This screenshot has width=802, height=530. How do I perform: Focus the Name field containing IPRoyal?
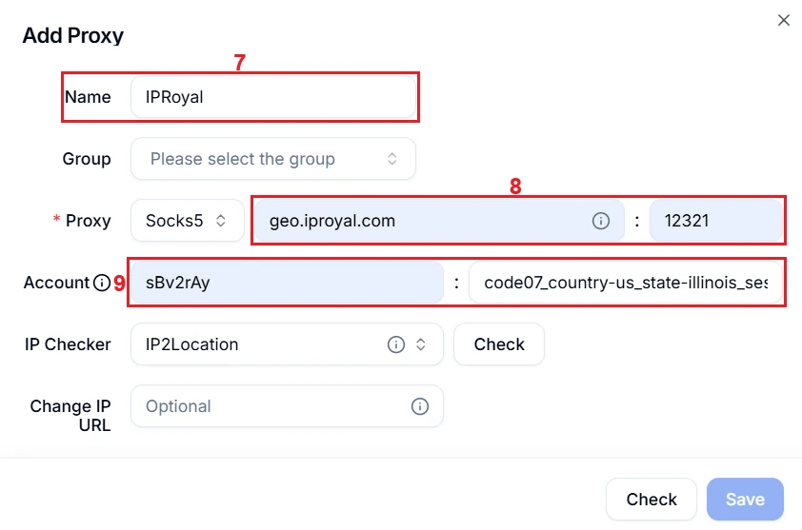273,97
